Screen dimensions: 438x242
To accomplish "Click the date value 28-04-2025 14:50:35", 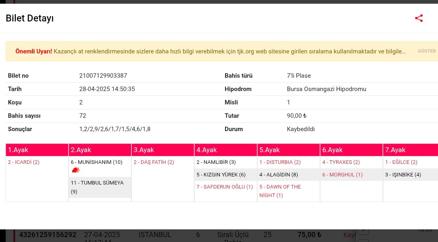I will point(107,89).
